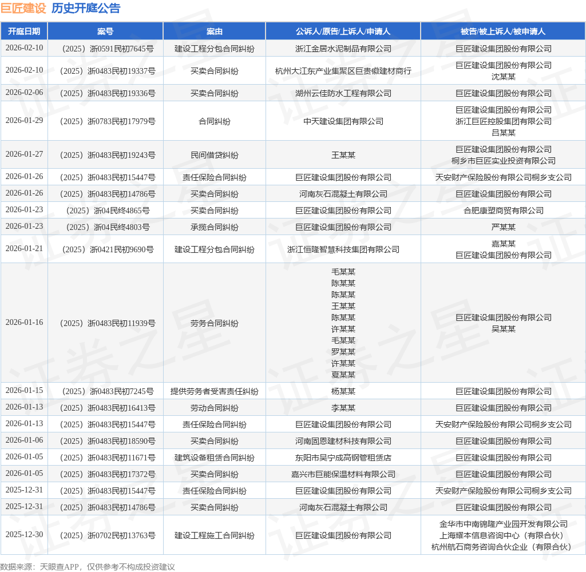Click date 2026-01-06
Image resolution: width=586 pixels, height=572 pixels.
tap(24, 440)
